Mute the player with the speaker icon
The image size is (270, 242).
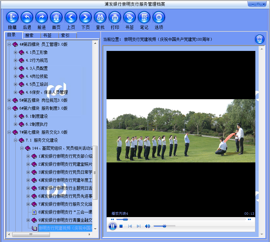click(x=147, y=226)
